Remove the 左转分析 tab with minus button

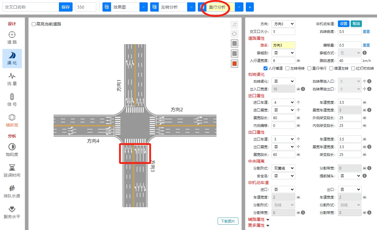[x=191, y=7]
